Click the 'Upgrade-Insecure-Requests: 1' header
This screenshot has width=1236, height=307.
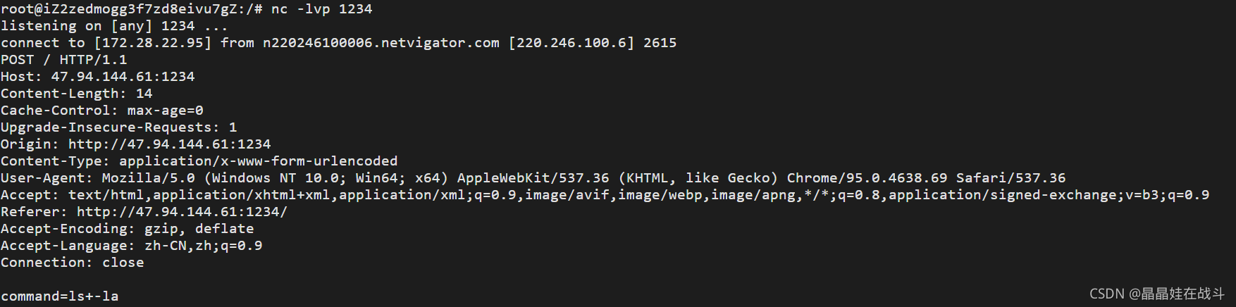pyautogui.click(x=119, y=127)
